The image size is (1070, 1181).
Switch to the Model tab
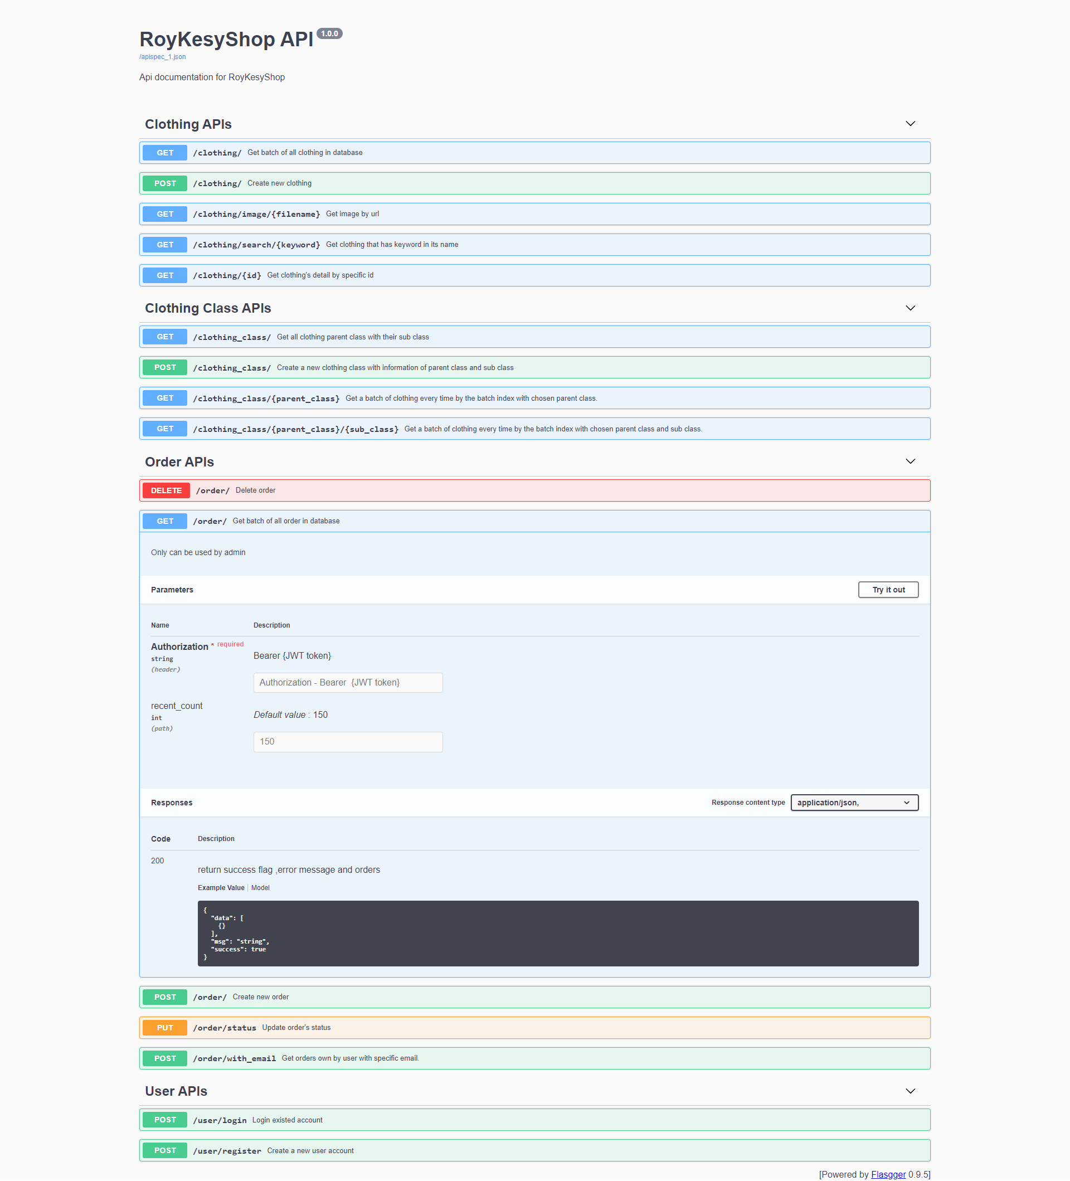(x=260, y=887)
